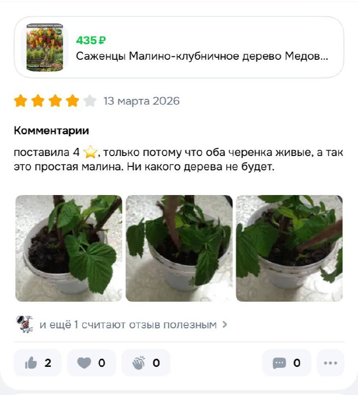Open comments via speech bubble icon
Viewport: 358px width, 395px height.
tap(286, 363)
